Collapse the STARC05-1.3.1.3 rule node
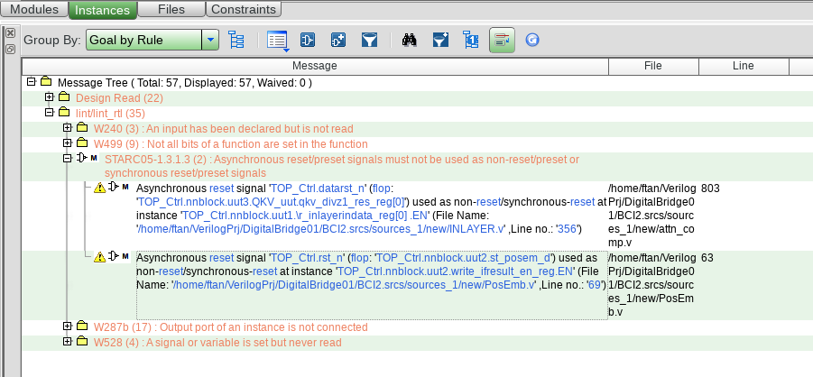Screen dimensions: 813x377 (68, 159)
